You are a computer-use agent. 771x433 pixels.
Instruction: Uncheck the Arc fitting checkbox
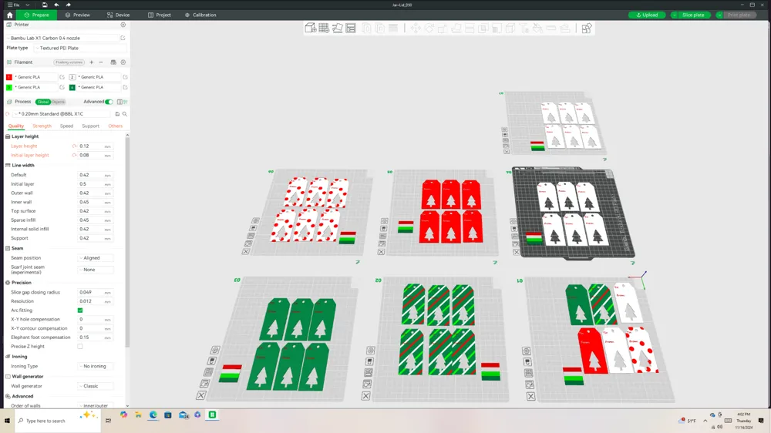pyautogui.click(x=80, y=310)
